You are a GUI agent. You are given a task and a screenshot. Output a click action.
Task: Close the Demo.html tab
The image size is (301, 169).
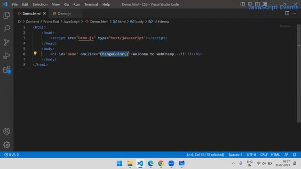[45, 14]
